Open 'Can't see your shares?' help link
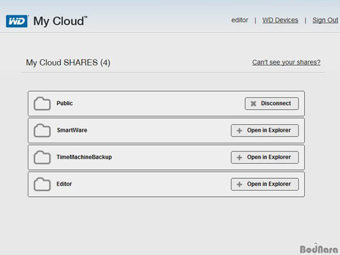 pos(286,62)
